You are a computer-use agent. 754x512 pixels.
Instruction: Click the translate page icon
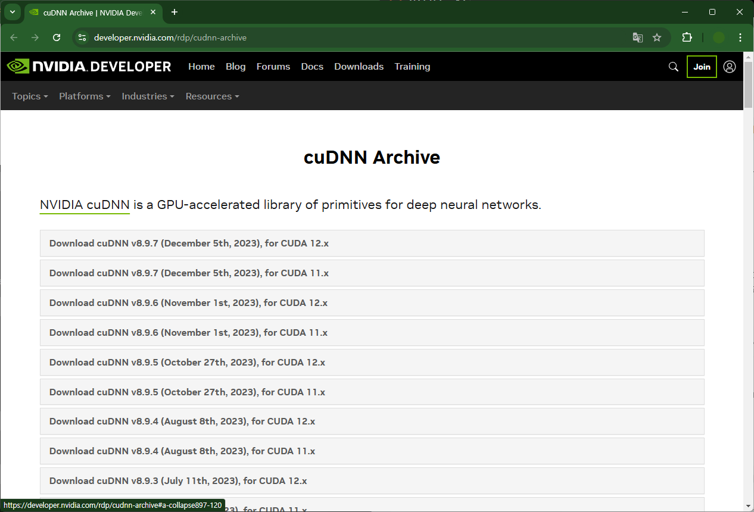[x=638, y=38]
